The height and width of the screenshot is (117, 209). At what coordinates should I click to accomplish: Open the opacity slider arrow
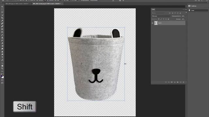coord(186,16)
